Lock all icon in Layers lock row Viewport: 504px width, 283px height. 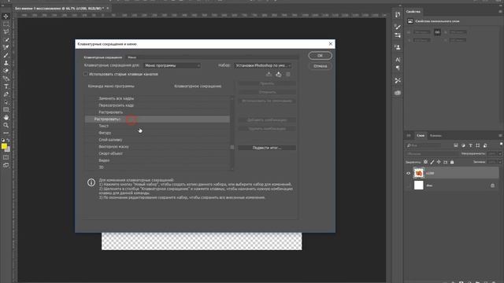pos(452,162)
